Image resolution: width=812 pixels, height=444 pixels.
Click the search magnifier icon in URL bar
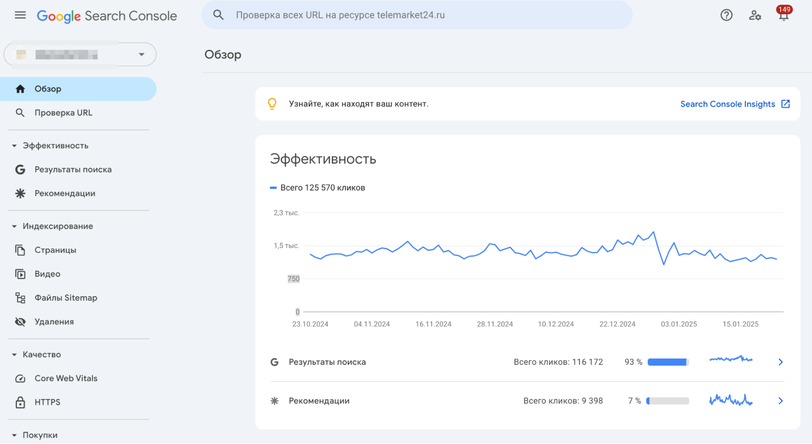pyautogui.click(x=219, y=15)
